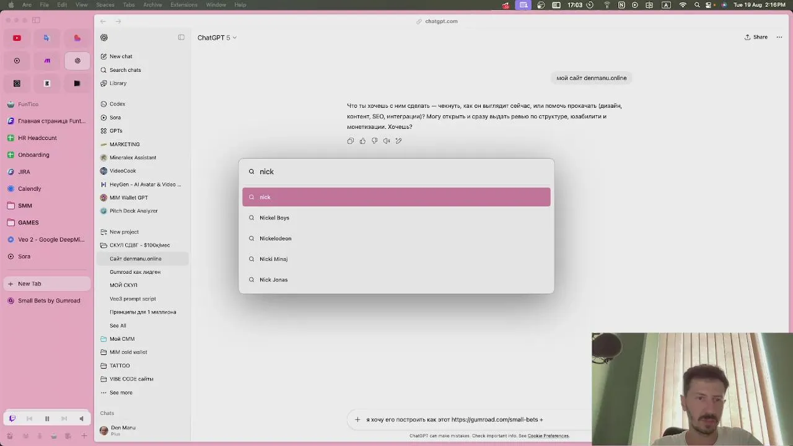
Task: Open a New Tab in Arc
Action: tap(46, 284)
